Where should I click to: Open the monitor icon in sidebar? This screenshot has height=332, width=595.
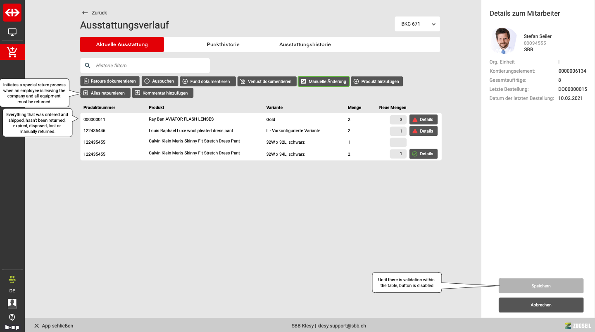point(12,32)
